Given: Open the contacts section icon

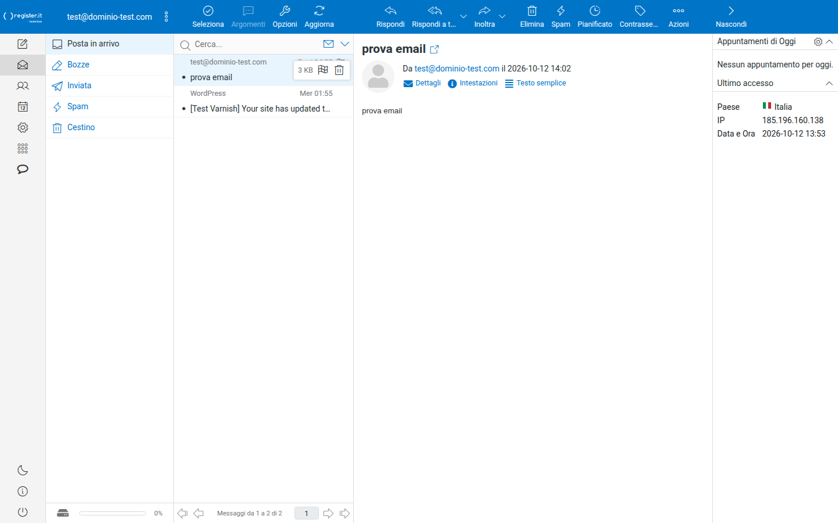Looking at the screenshot, I should 23,86.
